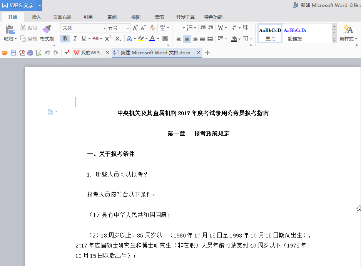Open the 页面布局 (Page Layout) tab
Viewport: 361px width, 266px height.
tap(62, 17)
